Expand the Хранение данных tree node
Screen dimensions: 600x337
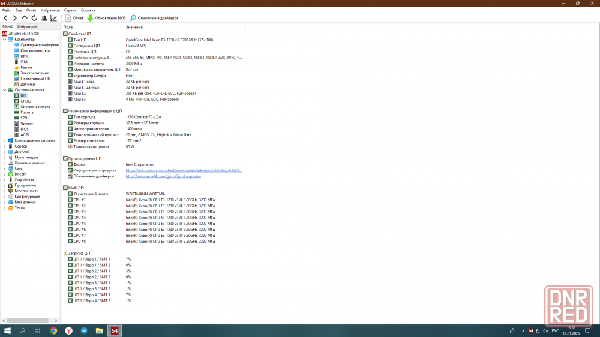coord(4,163)
